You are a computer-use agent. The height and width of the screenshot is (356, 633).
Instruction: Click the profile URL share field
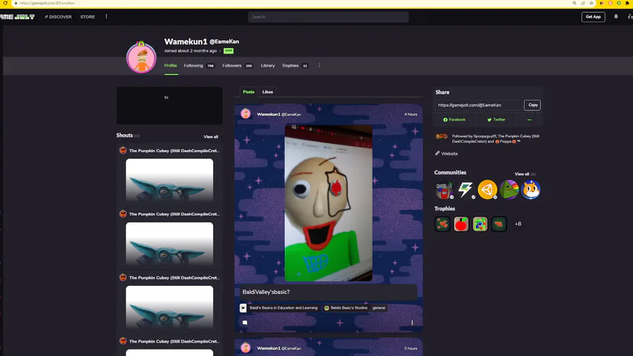pyautogui.click(x=478, y=105)
